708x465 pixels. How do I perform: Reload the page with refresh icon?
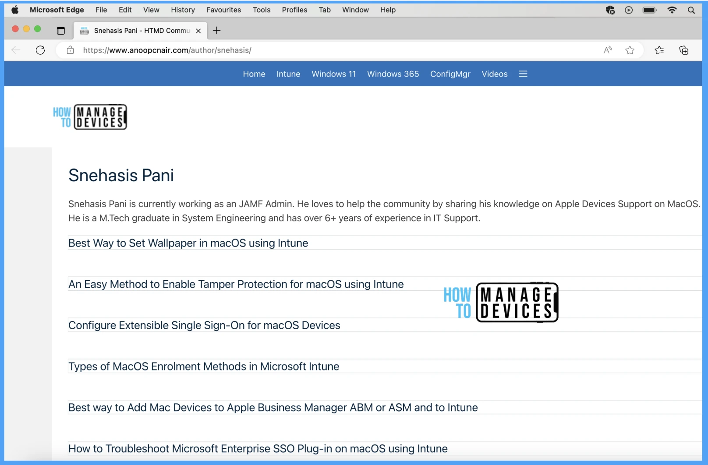(x=40, y=50)
